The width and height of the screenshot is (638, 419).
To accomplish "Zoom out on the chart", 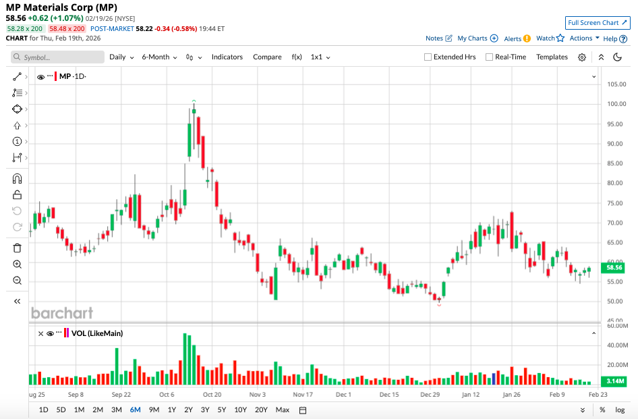I will click(17, 281).
